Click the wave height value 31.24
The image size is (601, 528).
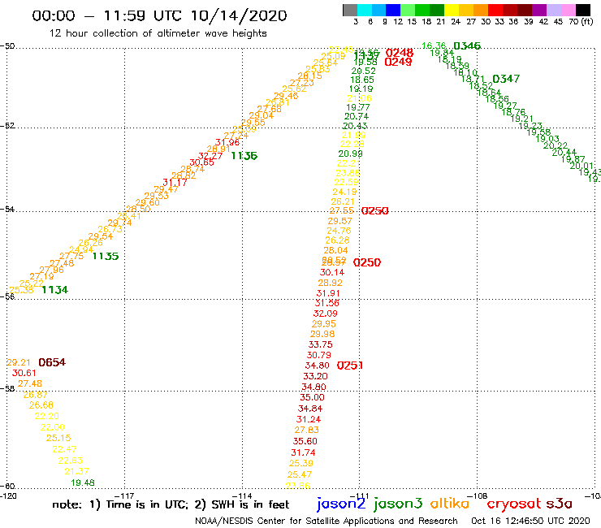pyautogui.click(x=309, y=419)
